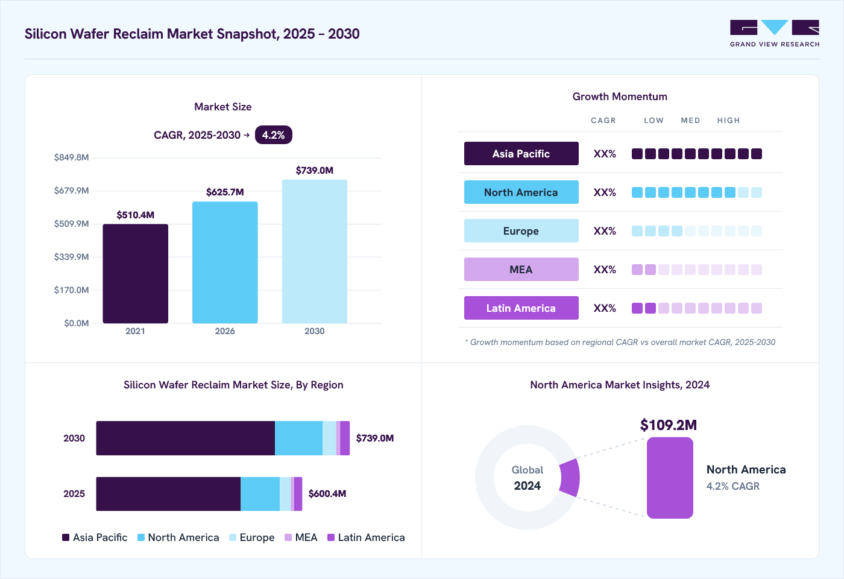Click the growth momentum footnote text
Screen dimensions: 844x579
click(620, 342)
